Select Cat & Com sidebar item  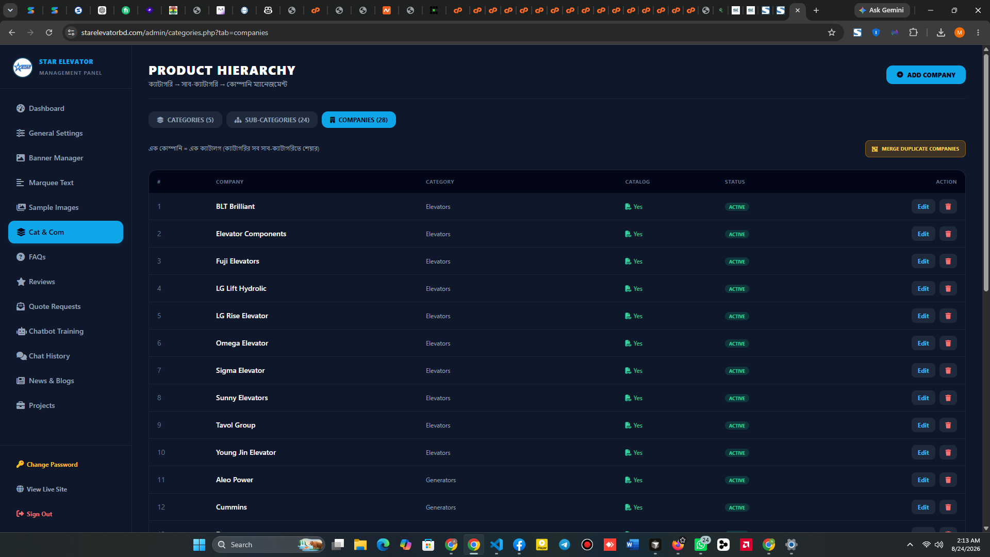[x=65, y=232]
